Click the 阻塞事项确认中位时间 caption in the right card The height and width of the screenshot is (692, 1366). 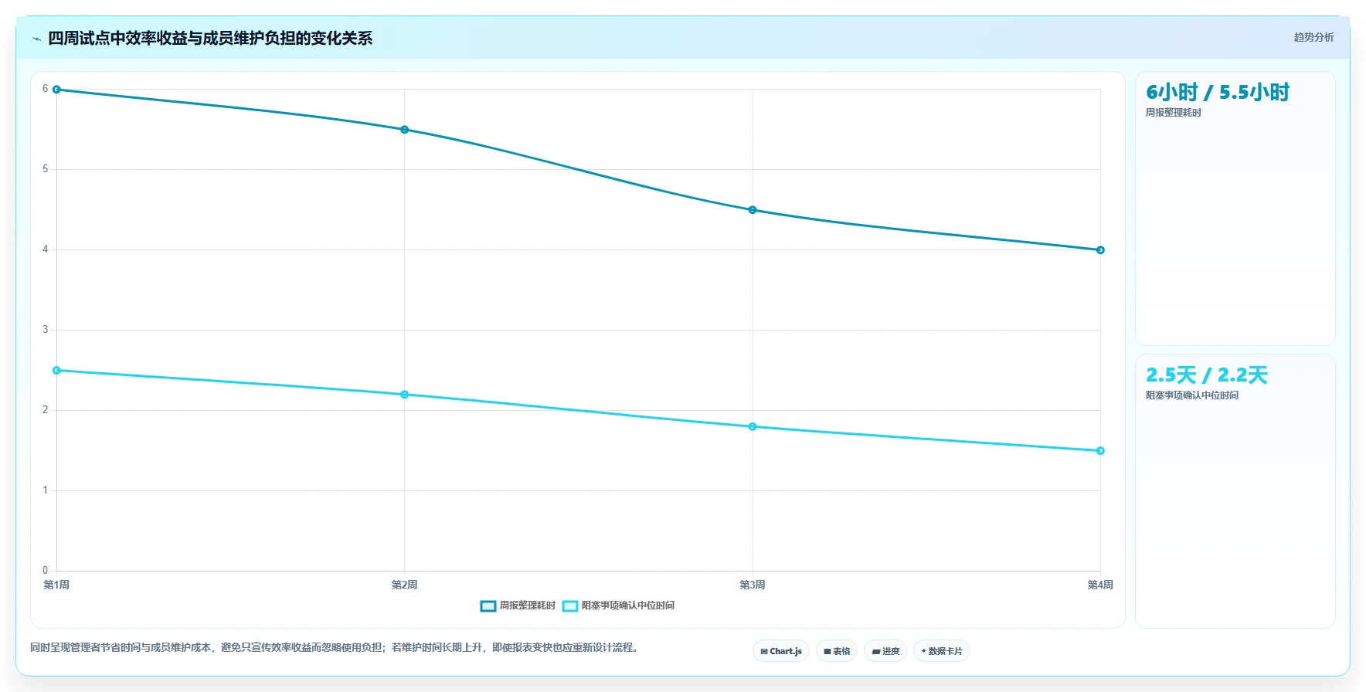point(1191,395)
